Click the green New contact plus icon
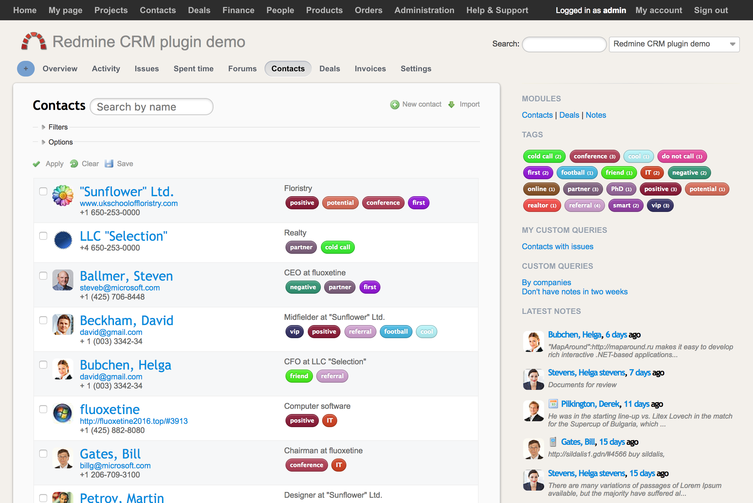The height and width of the screenshot is (503, 753). [395, 105]
